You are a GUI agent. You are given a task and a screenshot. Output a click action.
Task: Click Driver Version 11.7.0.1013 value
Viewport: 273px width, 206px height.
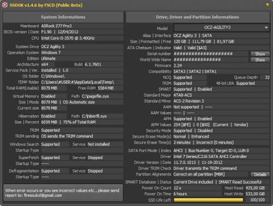pos(185,162)
